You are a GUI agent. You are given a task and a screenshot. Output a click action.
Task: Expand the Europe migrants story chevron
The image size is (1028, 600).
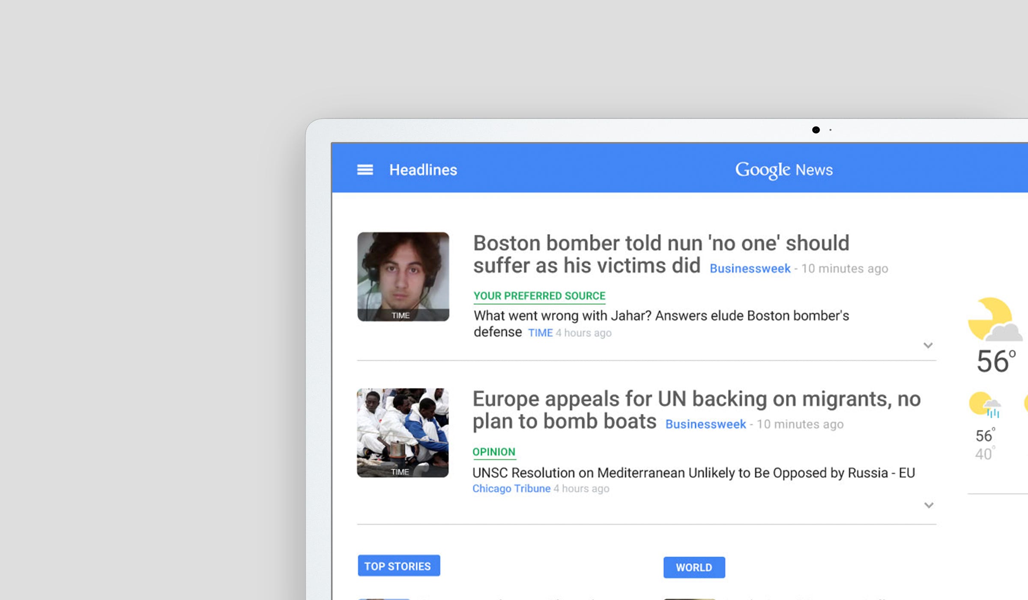(x=929, y=505)
